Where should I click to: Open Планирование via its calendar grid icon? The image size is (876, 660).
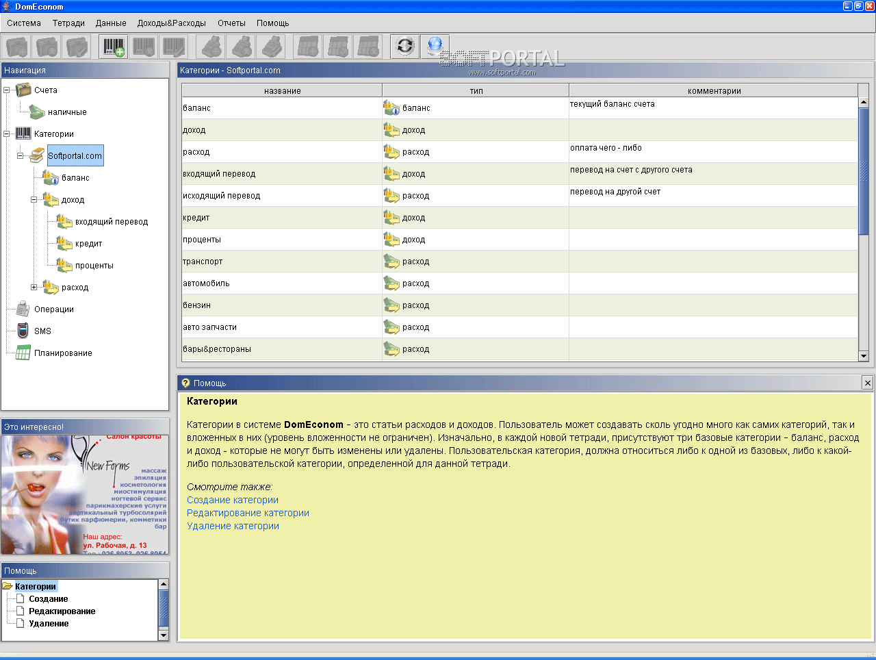click(23, 353)
